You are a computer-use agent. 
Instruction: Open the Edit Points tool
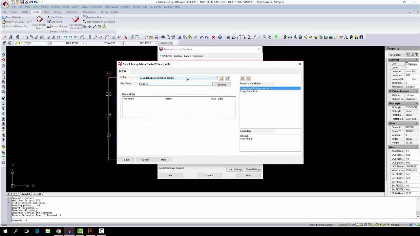coord(54,22)
